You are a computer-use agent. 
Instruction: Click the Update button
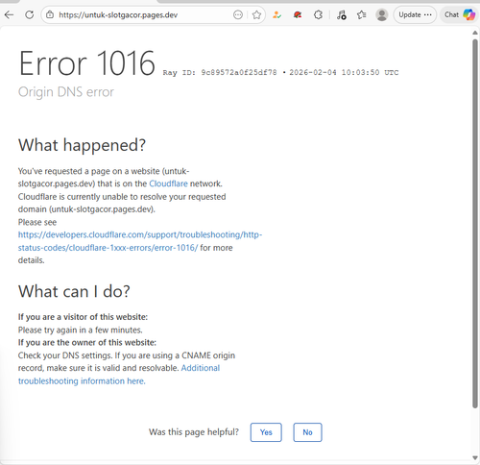click(x=415, y=14)
